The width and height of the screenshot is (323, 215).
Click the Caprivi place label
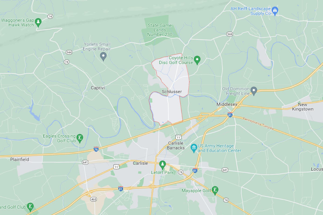(x=98, y=88)
